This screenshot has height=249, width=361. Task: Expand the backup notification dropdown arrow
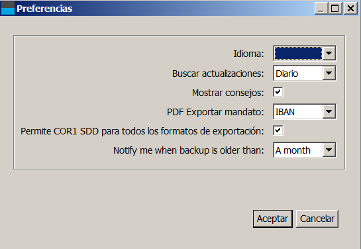329,150
